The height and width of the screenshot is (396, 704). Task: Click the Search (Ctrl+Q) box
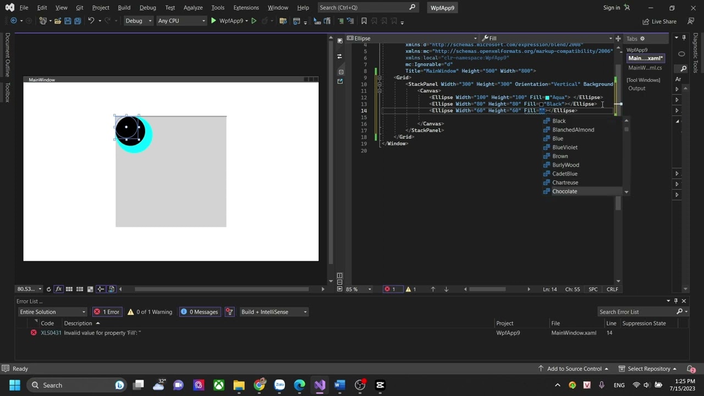coord(367,8)
